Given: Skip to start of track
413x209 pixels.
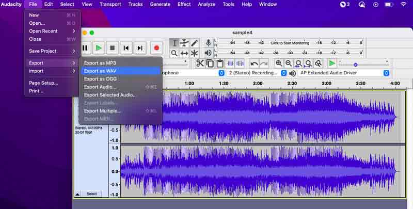Looking at the screenshot, I should [126, 48].
